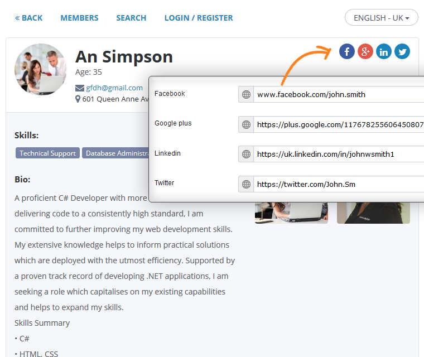Click the globe icon beside Linkedin field
This screenshot has width=424, height=357.
[246, 154]
